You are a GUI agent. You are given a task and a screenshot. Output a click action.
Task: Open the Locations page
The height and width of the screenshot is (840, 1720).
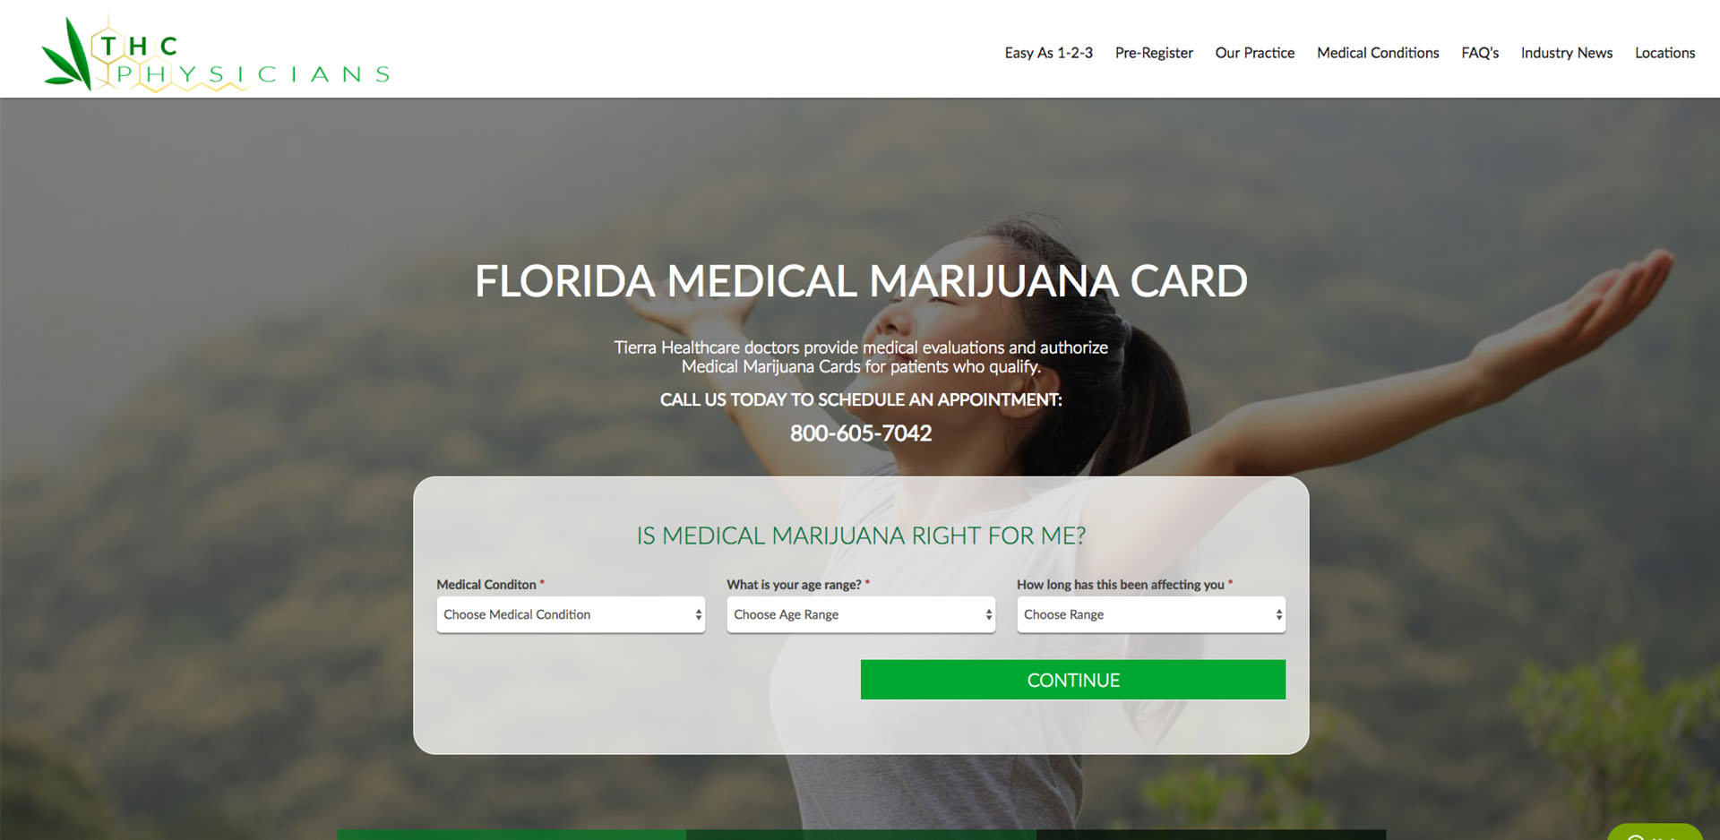pos(1664,53)
